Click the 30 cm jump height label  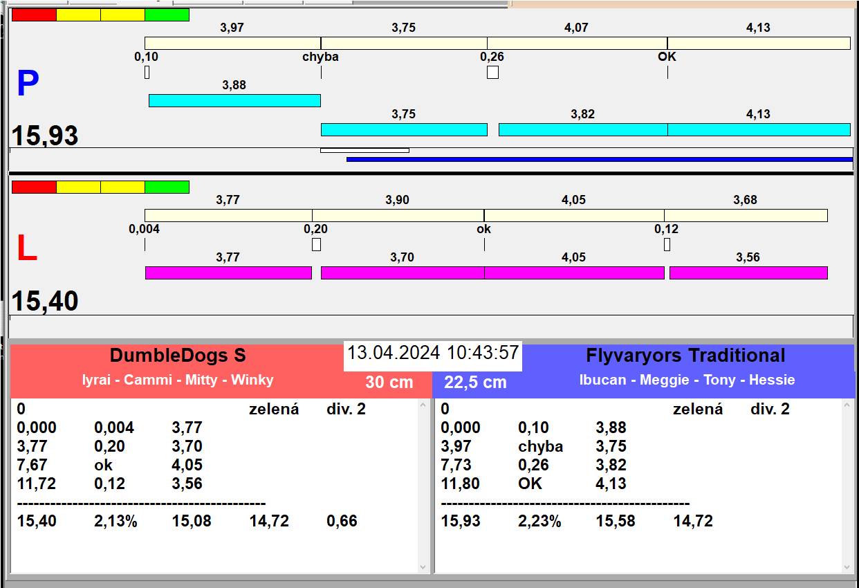click(389, 382)
